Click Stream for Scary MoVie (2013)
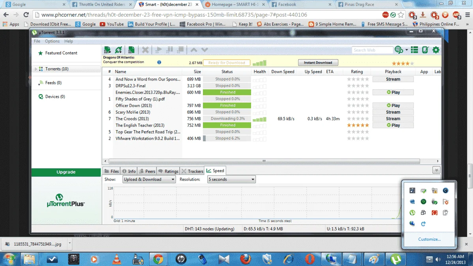Viewport: 473px width, 266px height. point(393,112)
